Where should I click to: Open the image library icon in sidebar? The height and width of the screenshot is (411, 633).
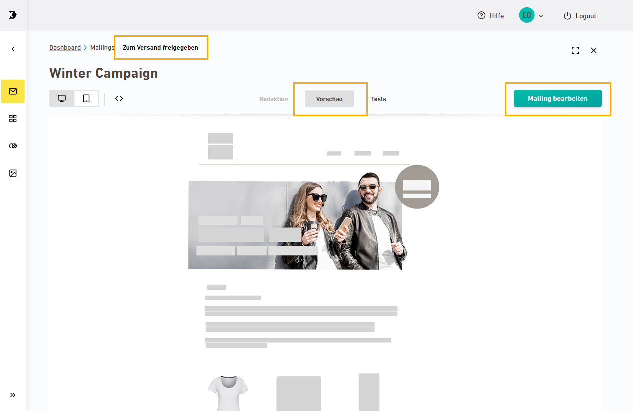[x=13, y=173]
